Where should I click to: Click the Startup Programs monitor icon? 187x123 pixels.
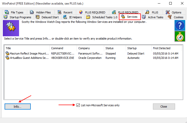tap(6, 17)
